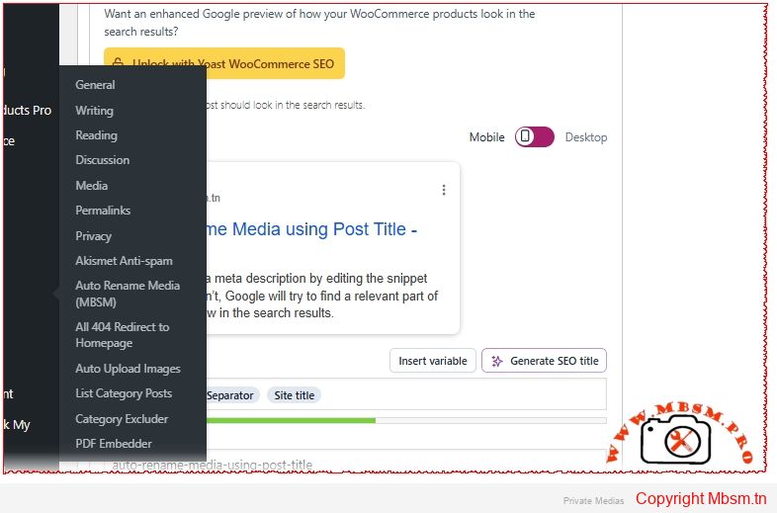Open Auto Rename Media (MBSM) settings
The width and height of the screenshot is (777, 513).
pos(128,294)
